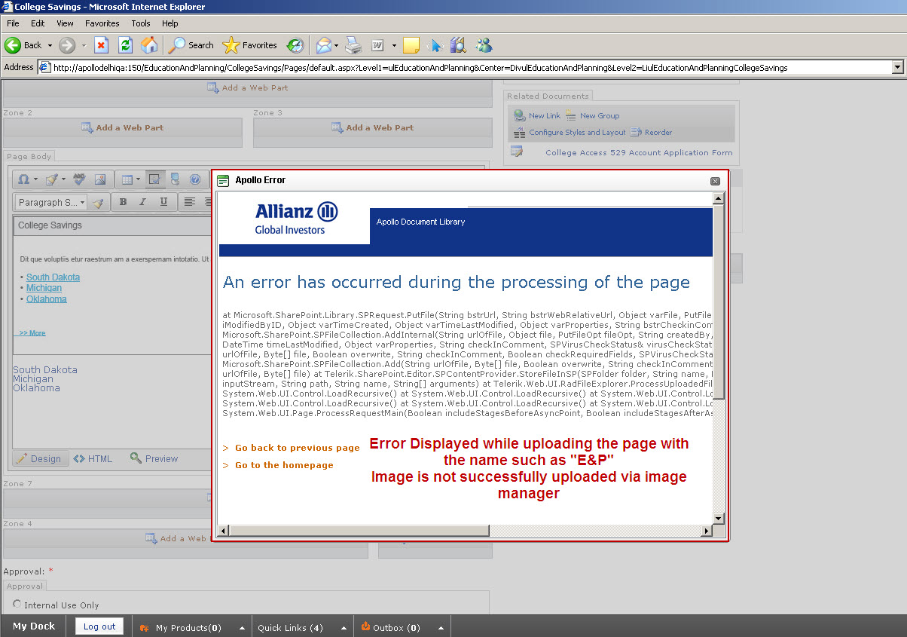The height and width of the screenshot is (637, 907).
Task: Click the Messenger people icon
Action: (484, 45)
